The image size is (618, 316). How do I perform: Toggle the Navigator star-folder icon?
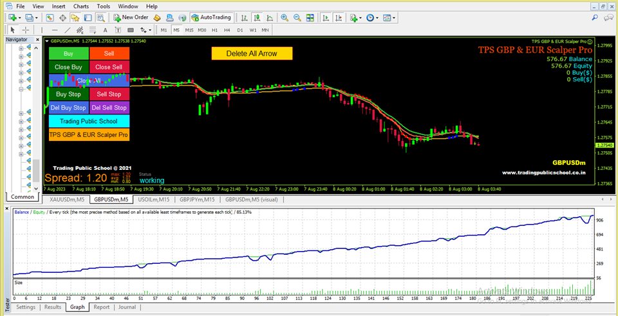tap(75, 17)
